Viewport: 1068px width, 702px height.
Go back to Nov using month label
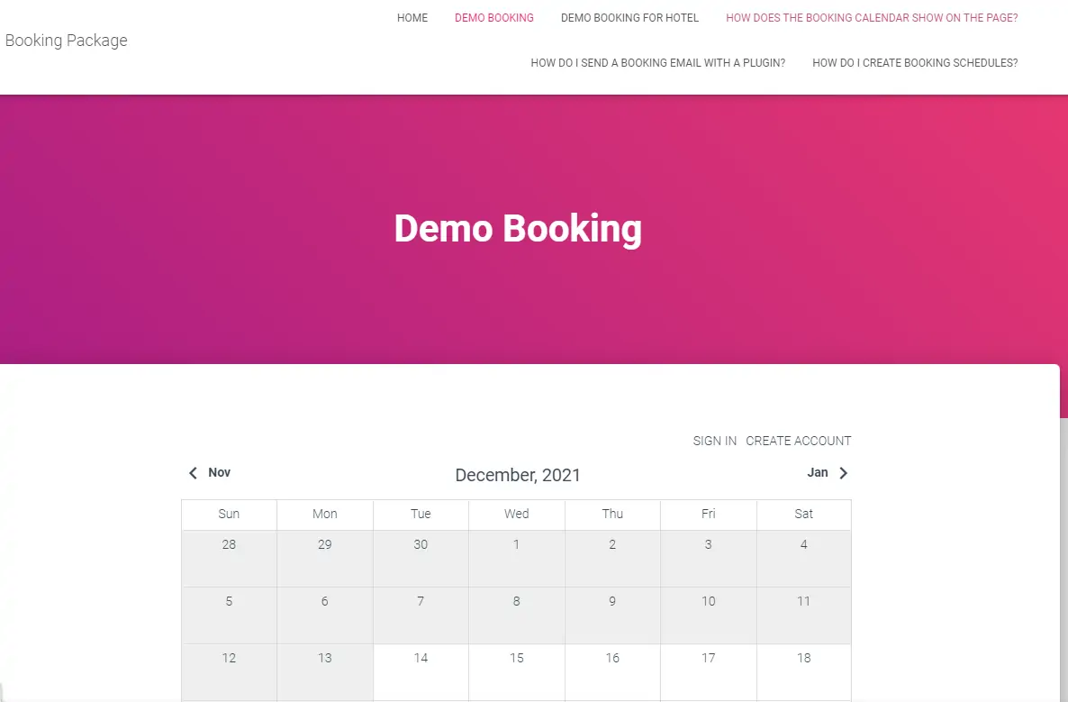point(219,473)
